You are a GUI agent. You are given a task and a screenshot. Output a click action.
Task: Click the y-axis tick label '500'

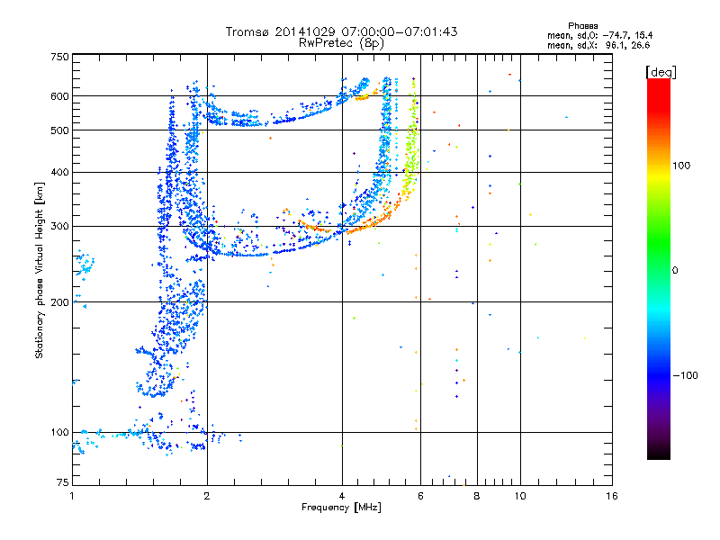point(59,130)
